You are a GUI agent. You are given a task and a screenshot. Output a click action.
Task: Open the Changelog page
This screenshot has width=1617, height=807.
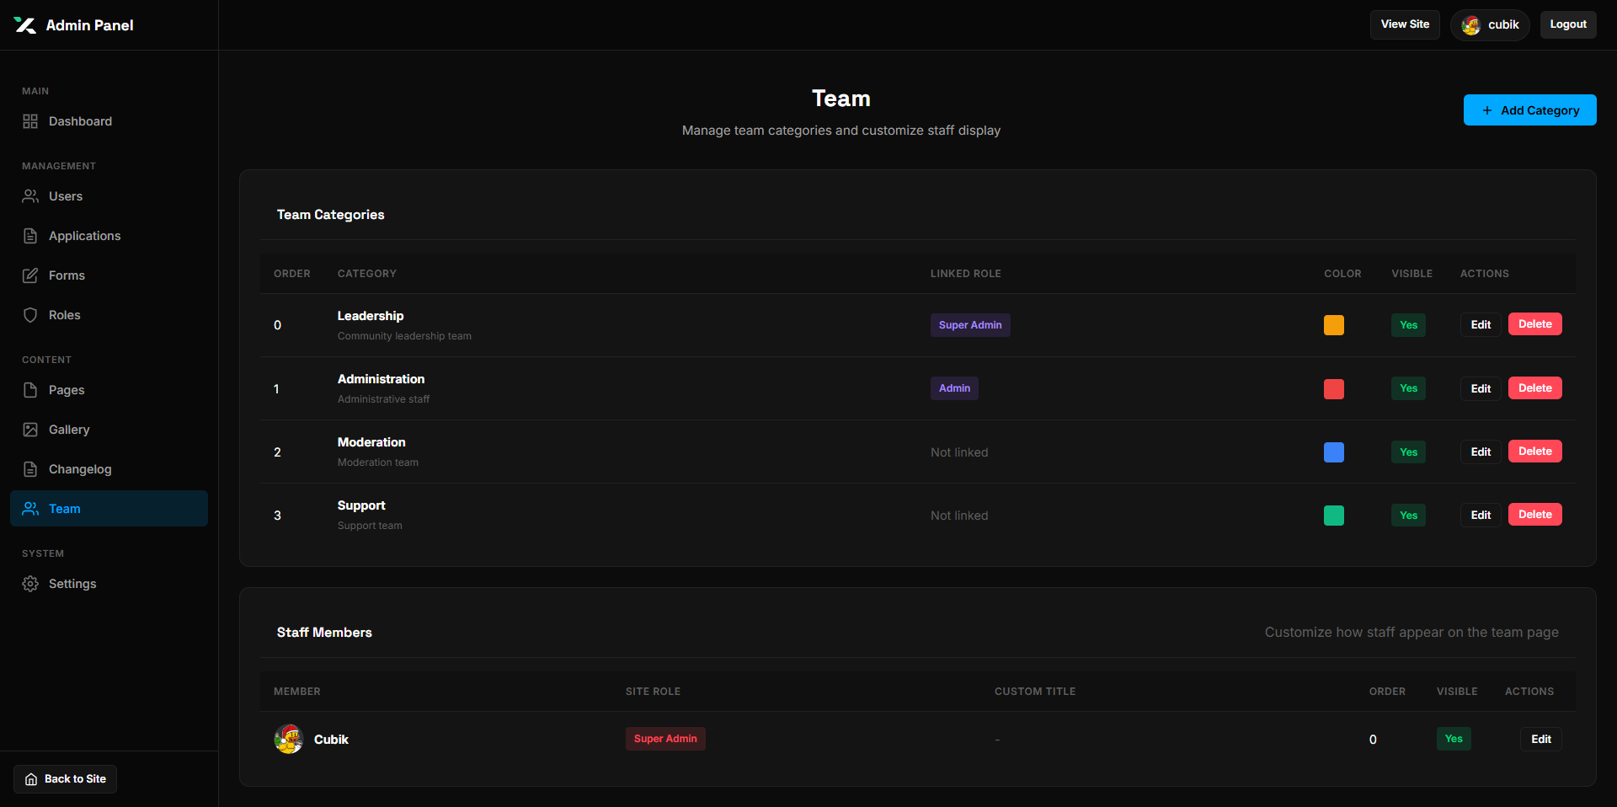[x=109, y=469]
